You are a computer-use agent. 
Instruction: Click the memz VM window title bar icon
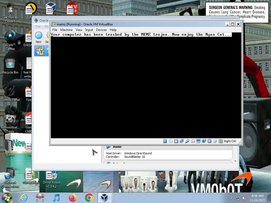pyautogui.click(x=53, y=24)
